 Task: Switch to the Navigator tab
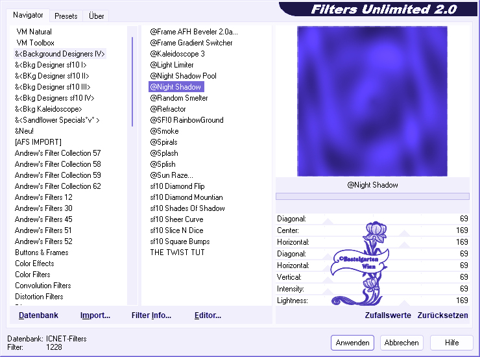pos(28,15)
